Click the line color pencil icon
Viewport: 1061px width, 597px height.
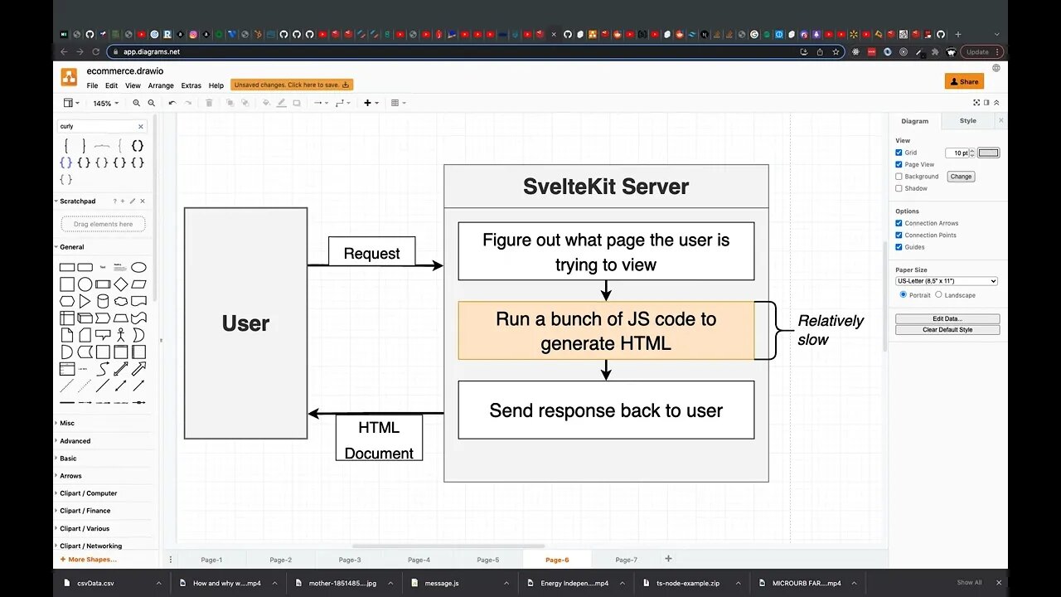click(x=282, y=103)
